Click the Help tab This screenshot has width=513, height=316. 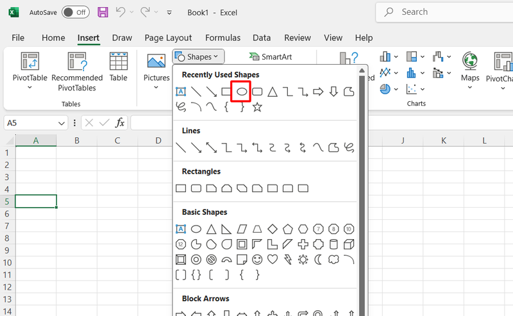pyautogui.click(x=364, y=38)
